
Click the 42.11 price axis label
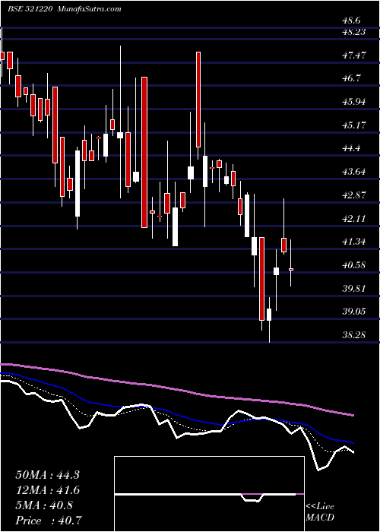354,218
